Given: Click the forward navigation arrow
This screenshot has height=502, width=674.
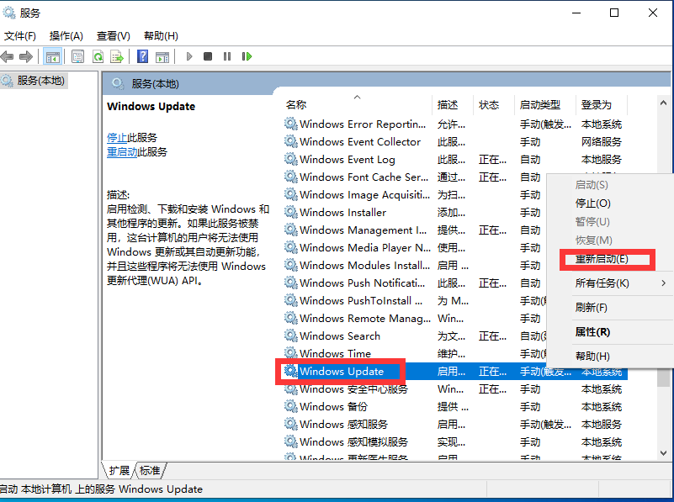Looking at the screenshot, I should point(28,56).
